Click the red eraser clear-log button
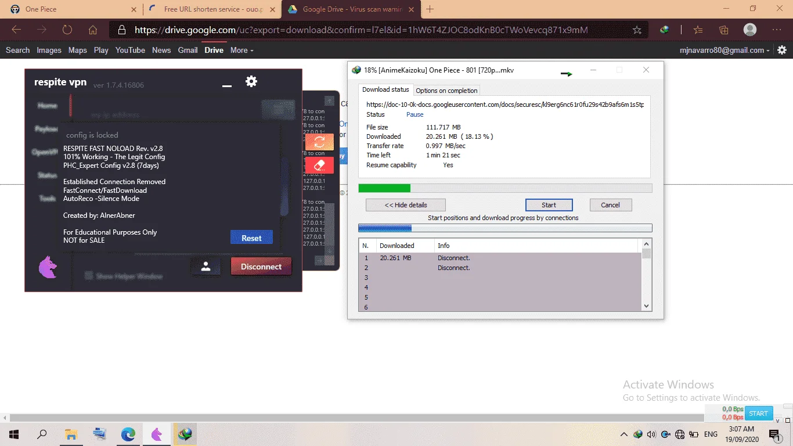Viewport: 793px width, 446px height. click(x=319, y=166)
